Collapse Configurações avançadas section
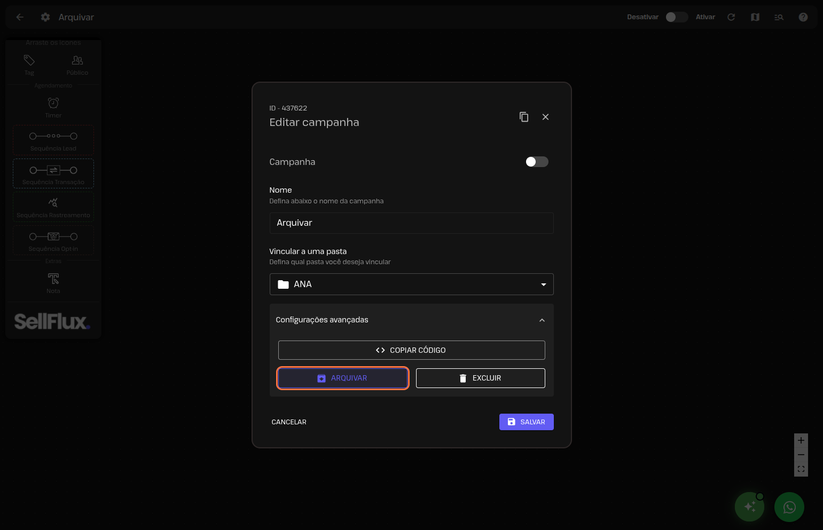The image size is (823, 530). point(542,320)
